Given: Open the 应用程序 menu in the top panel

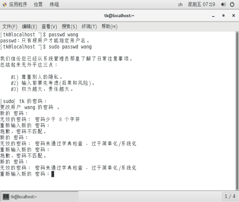Looking at the screenshot, I should tap(18, 4).
